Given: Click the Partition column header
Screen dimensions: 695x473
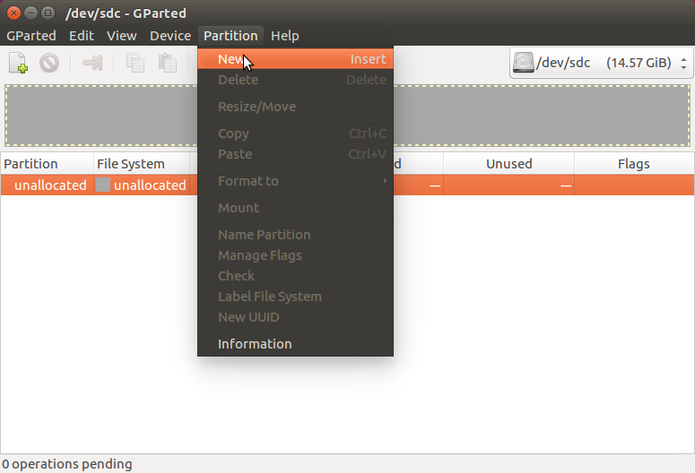Looking at the screenshot, I should [47, 164].
